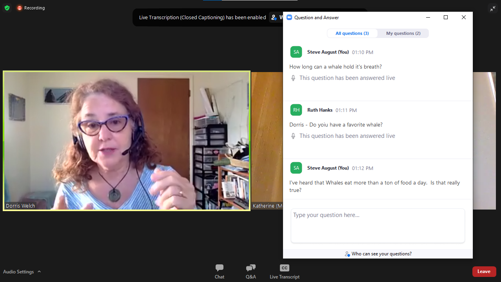Image resolution: width=501 pixels, height=282 pixels.
Task: Click the Audio Settings label
Action: click(18, 272)
